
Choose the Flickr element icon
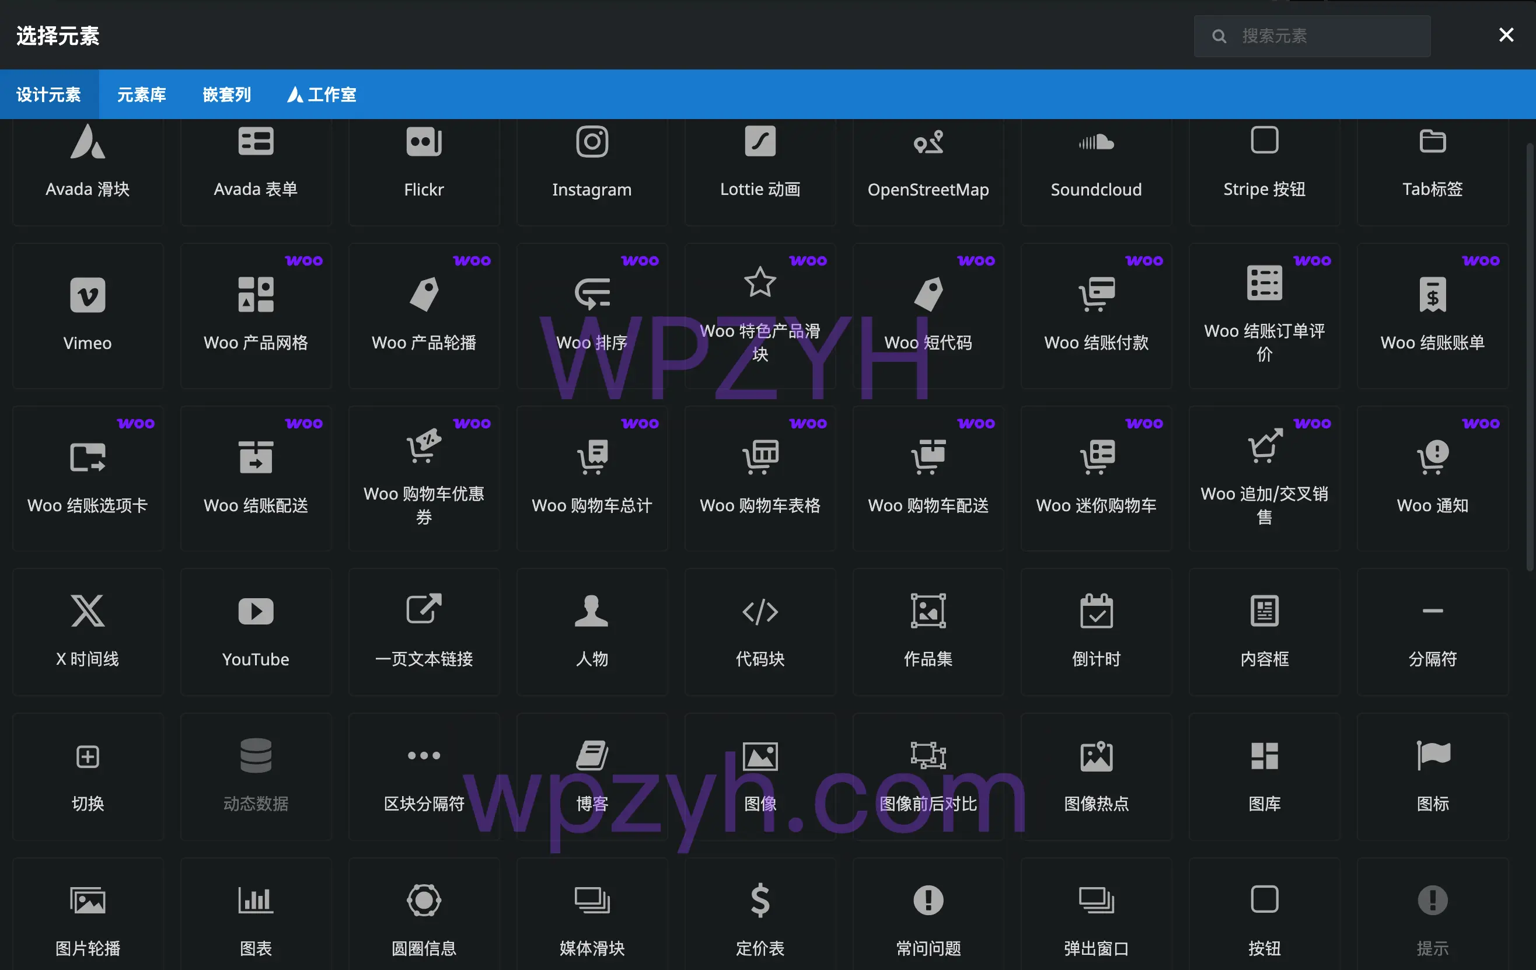point(424,142)
